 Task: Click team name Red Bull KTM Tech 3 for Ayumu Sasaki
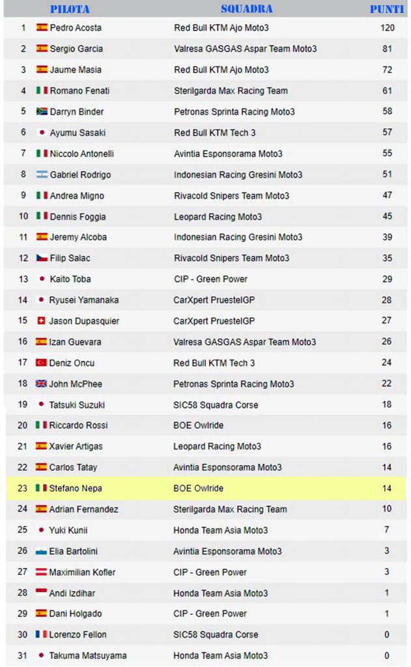[215, 133]
